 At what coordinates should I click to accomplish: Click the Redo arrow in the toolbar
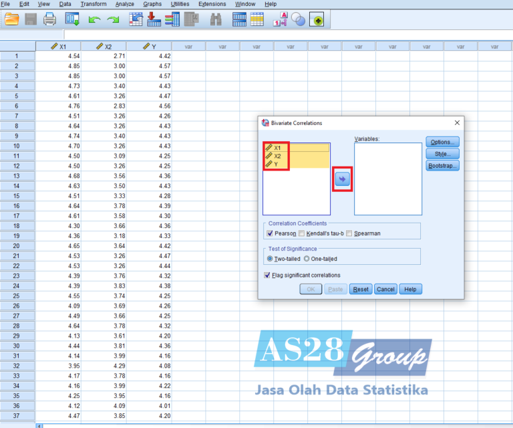(x=113, y=20)
